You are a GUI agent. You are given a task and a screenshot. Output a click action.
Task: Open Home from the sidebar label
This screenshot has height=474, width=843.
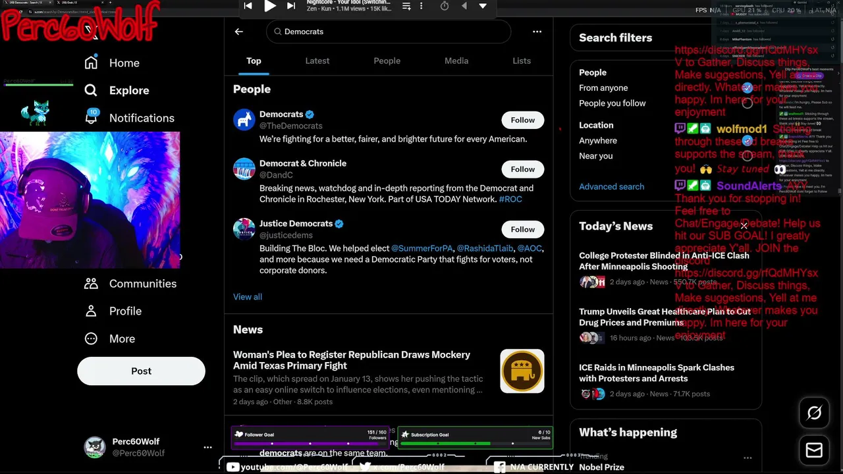(124, 63)
